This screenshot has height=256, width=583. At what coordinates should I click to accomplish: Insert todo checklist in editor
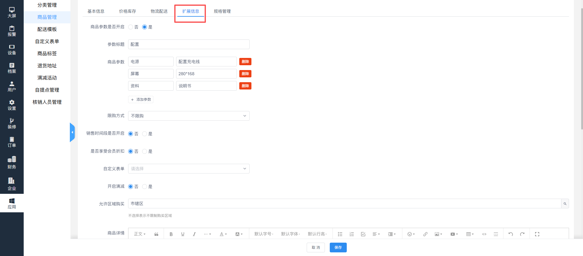coord(363,234)
